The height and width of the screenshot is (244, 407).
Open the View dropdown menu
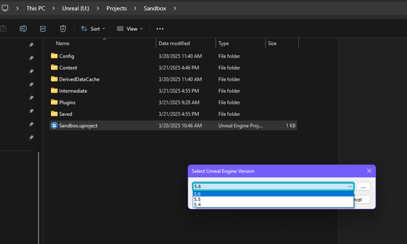130,29
